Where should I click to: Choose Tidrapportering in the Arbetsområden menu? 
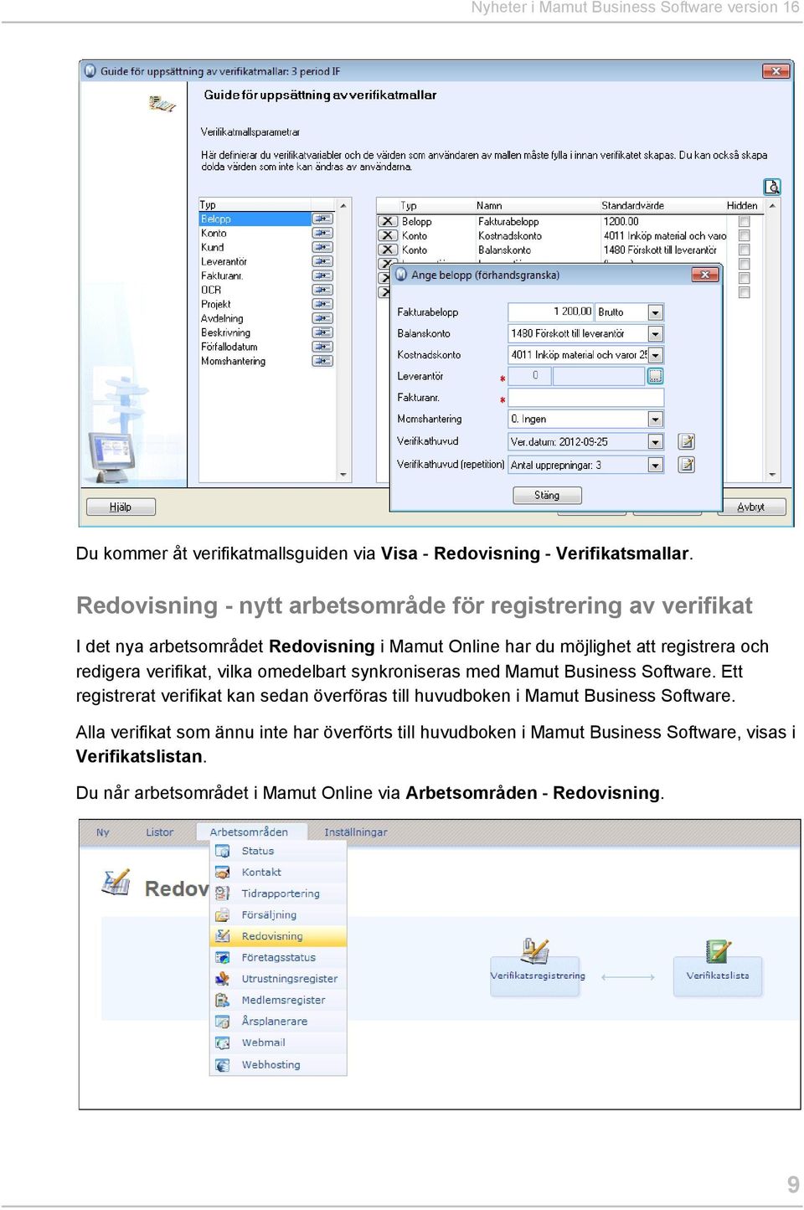click(278, 893)
